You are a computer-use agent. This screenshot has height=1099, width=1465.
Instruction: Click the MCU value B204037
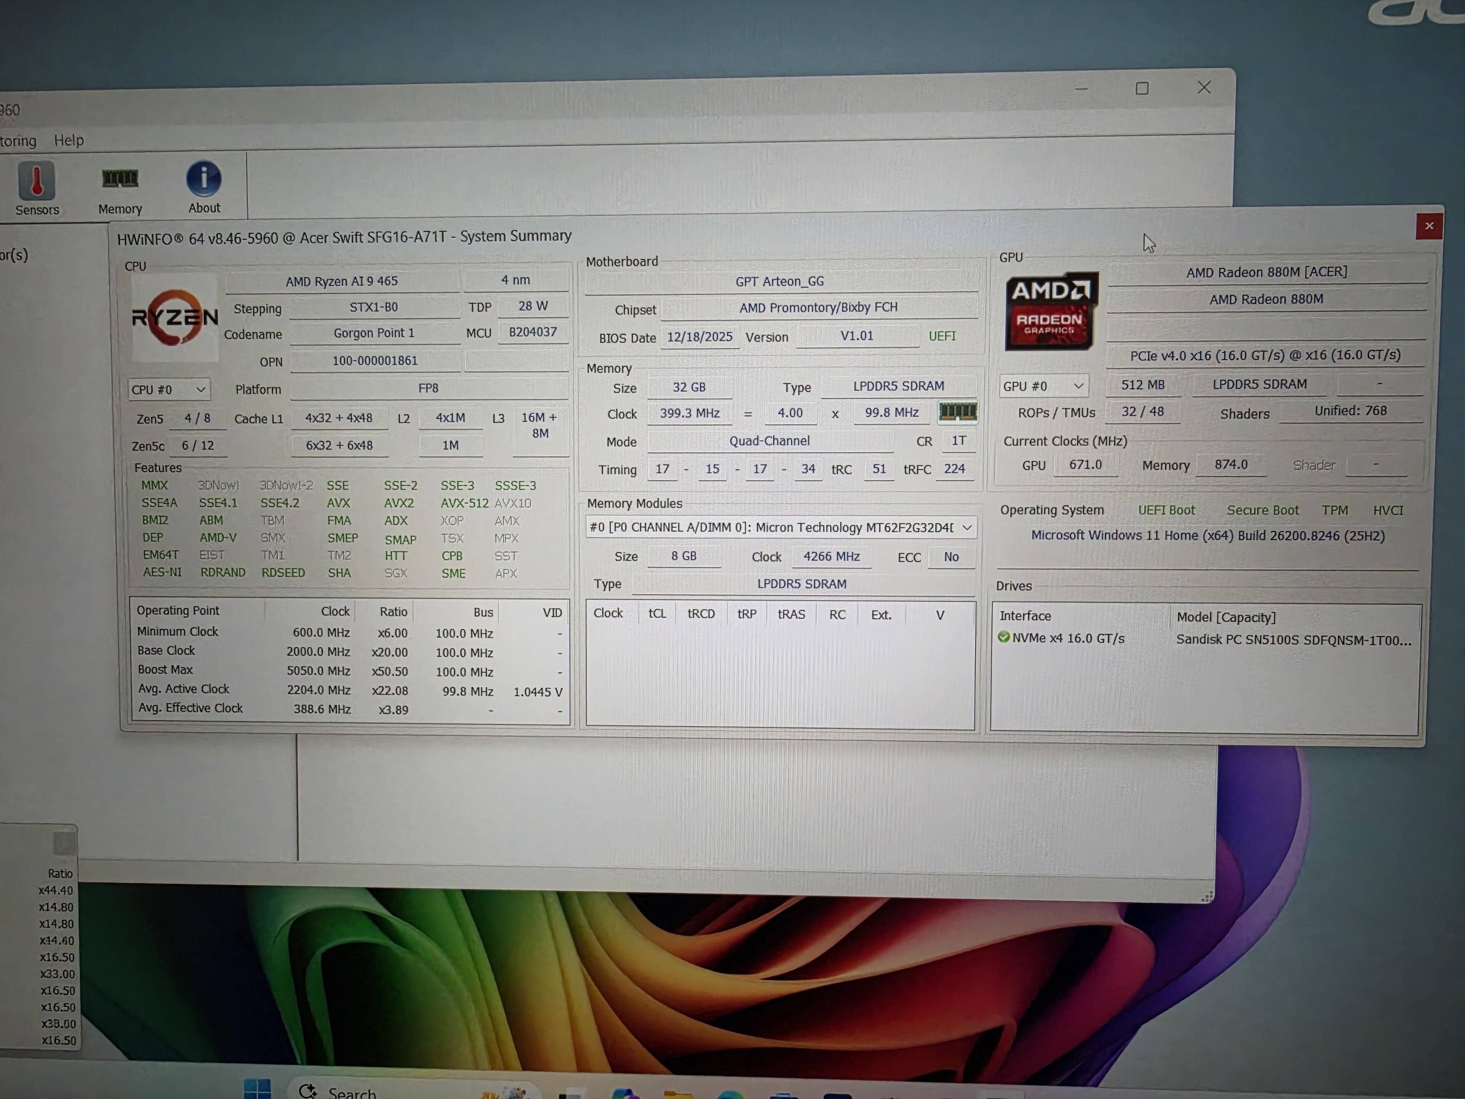click(x=533, y=332)
